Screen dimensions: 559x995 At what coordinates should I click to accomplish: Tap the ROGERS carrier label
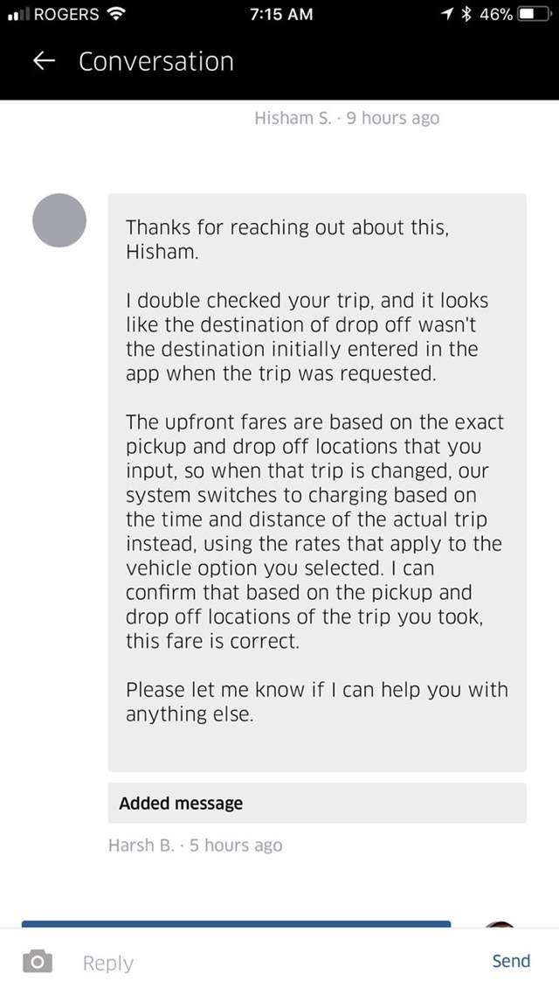(66, 14)
